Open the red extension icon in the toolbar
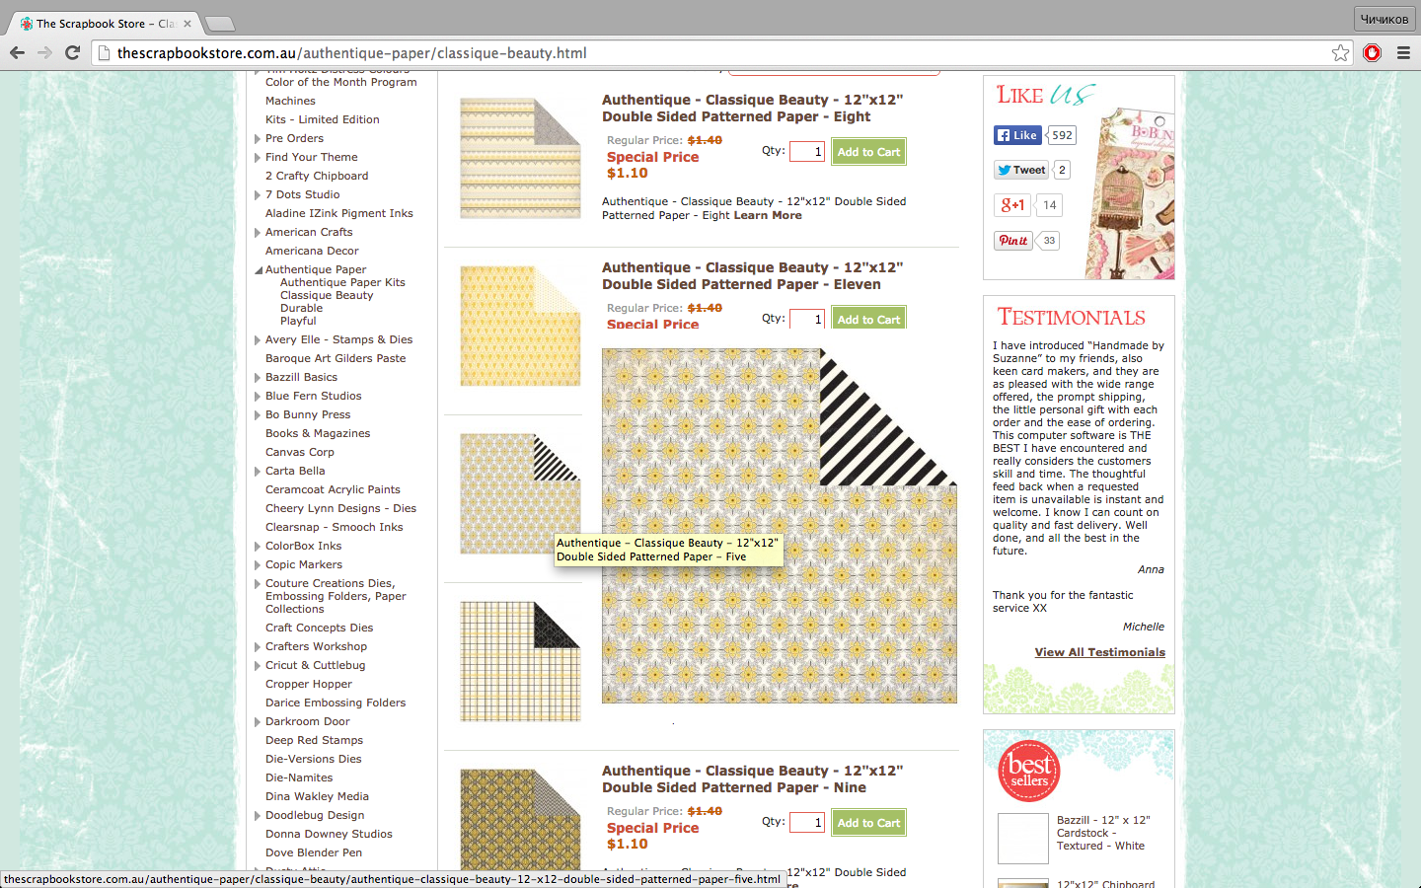Viewport: 1421px width, 888px height. [1372, 53]
